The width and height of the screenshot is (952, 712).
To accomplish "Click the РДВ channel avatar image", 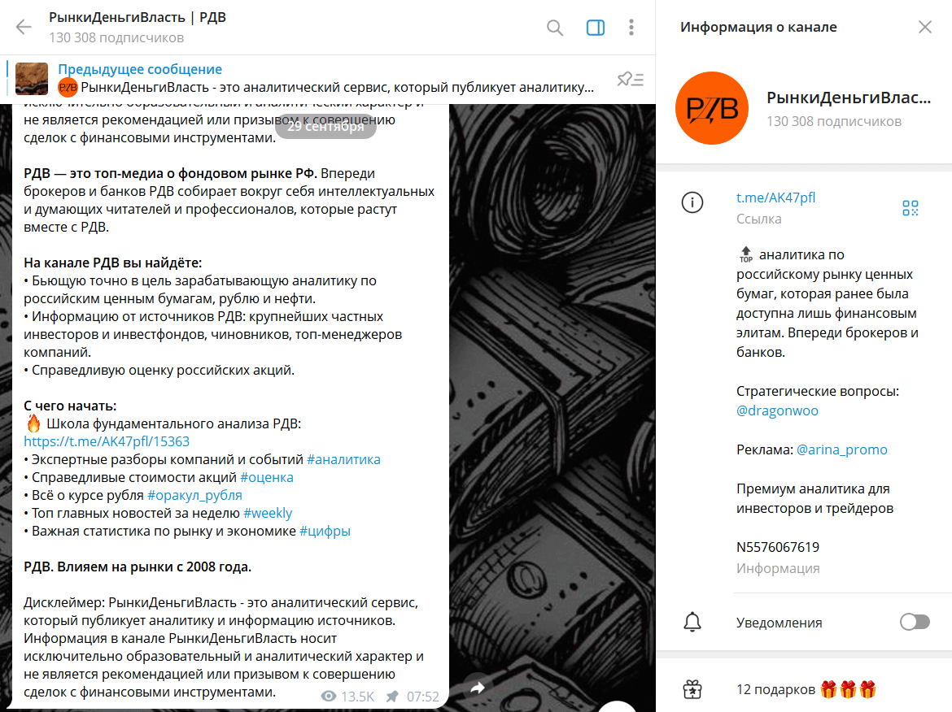I will coord(712,108).
